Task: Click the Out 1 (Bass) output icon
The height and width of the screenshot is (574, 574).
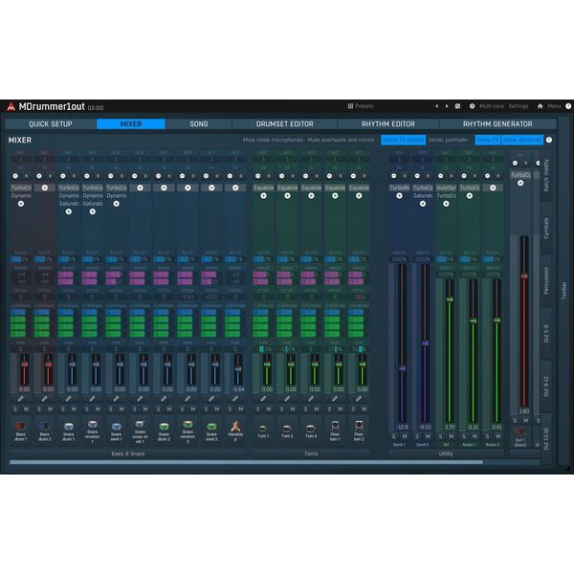Action: (519, 431)
